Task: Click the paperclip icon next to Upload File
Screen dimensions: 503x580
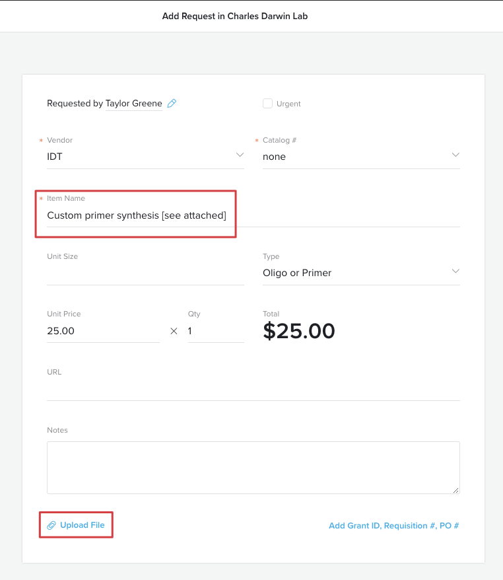Action: 51,526
